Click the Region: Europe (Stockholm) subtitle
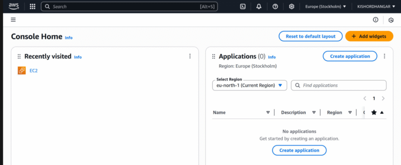The width and height of the screenshot is (401, 165). tap(247, 66)
